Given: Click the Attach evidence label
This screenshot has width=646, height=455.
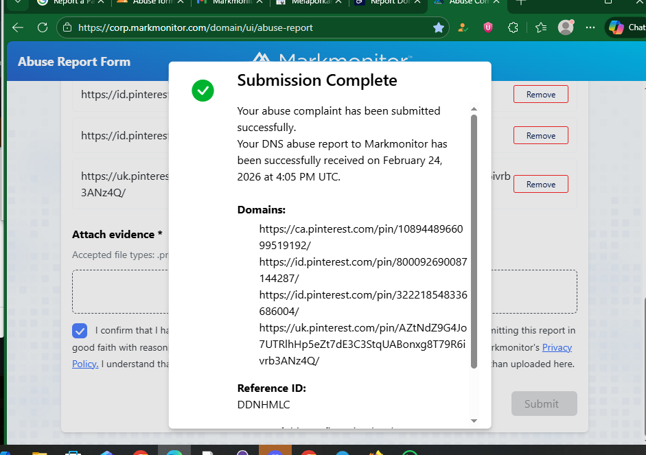Looking at the screenshot, I should (x=117, y=234).
